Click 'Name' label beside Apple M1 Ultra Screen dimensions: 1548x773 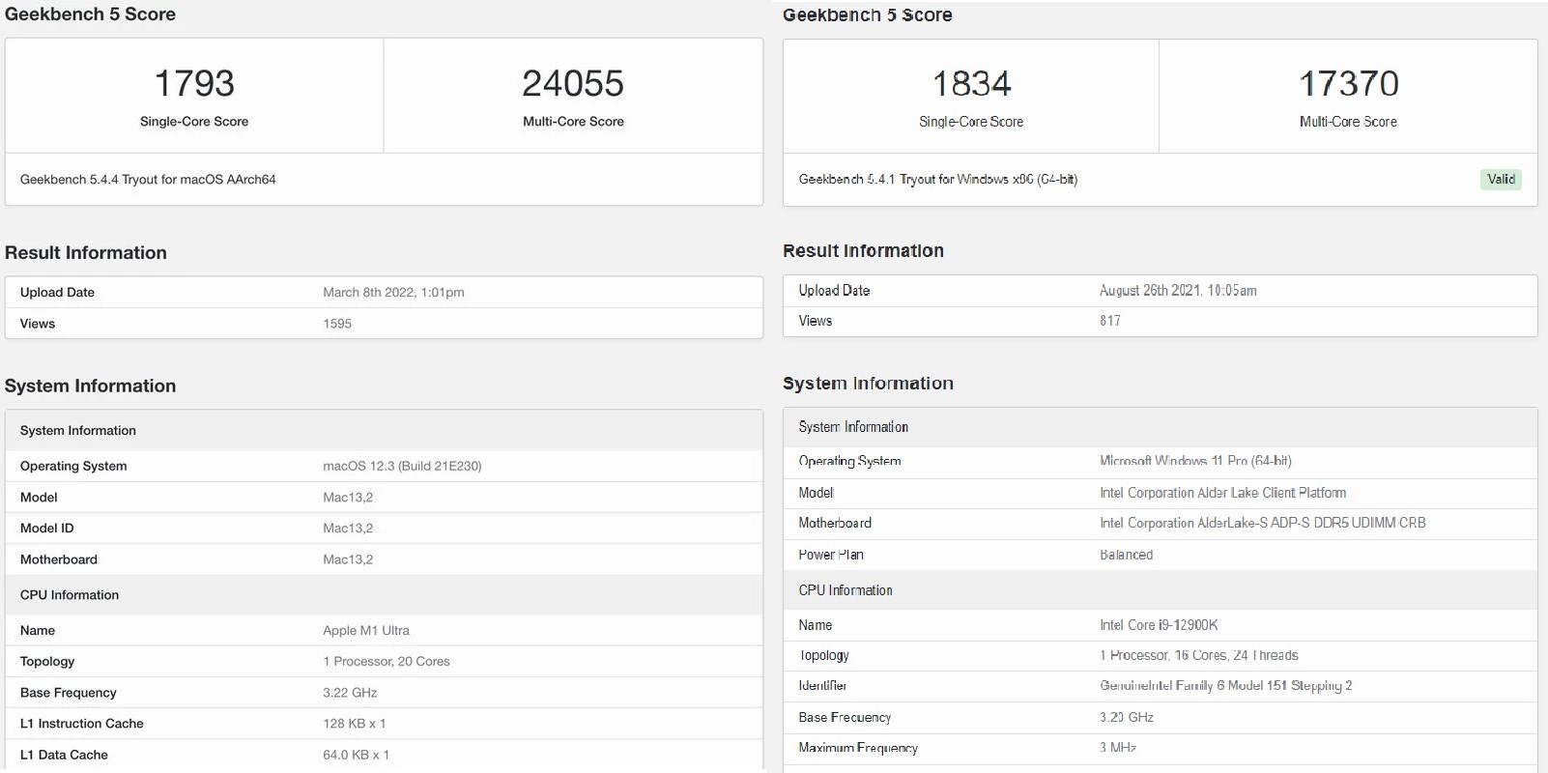point(38,630)
